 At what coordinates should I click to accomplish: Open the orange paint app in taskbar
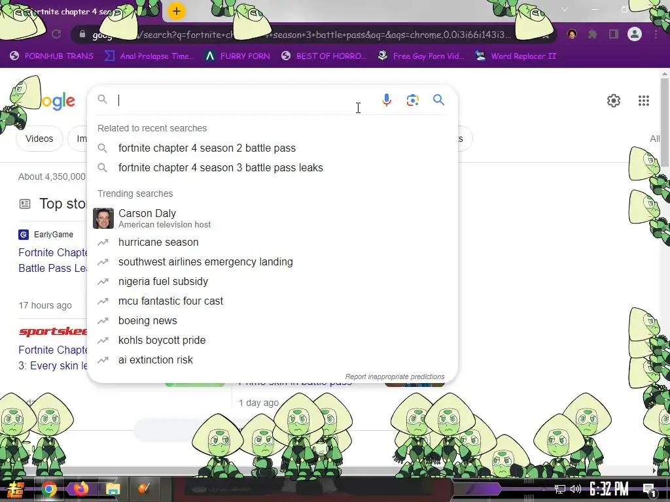click(144, 489)
